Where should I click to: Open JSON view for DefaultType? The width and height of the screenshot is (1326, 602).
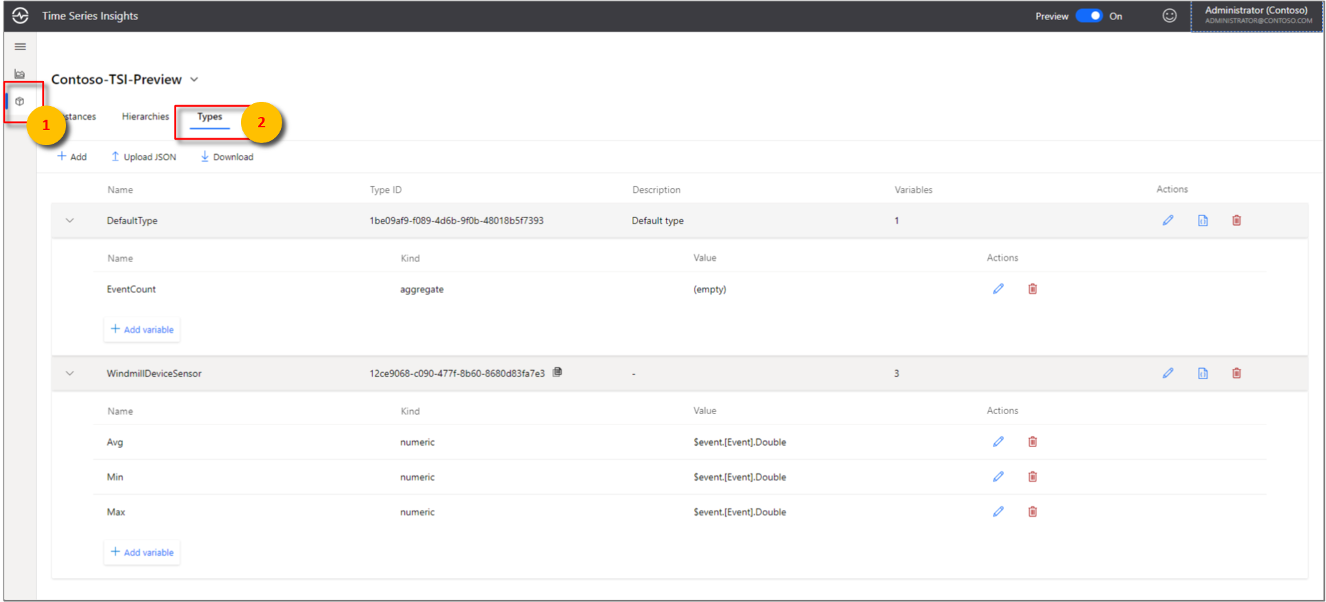[1202, 220]
